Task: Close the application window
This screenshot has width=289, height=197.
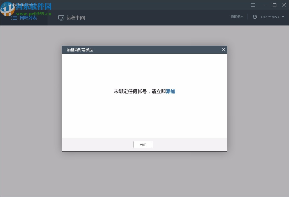Action: point(284,5)
